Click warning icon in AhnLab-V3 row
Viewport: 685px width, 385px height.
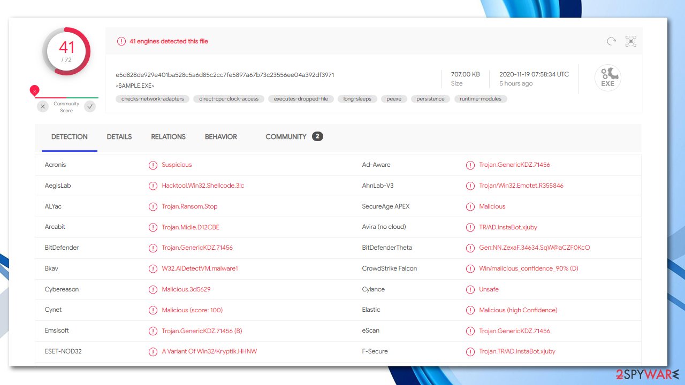pyautogui.click(x=470, y=186)
